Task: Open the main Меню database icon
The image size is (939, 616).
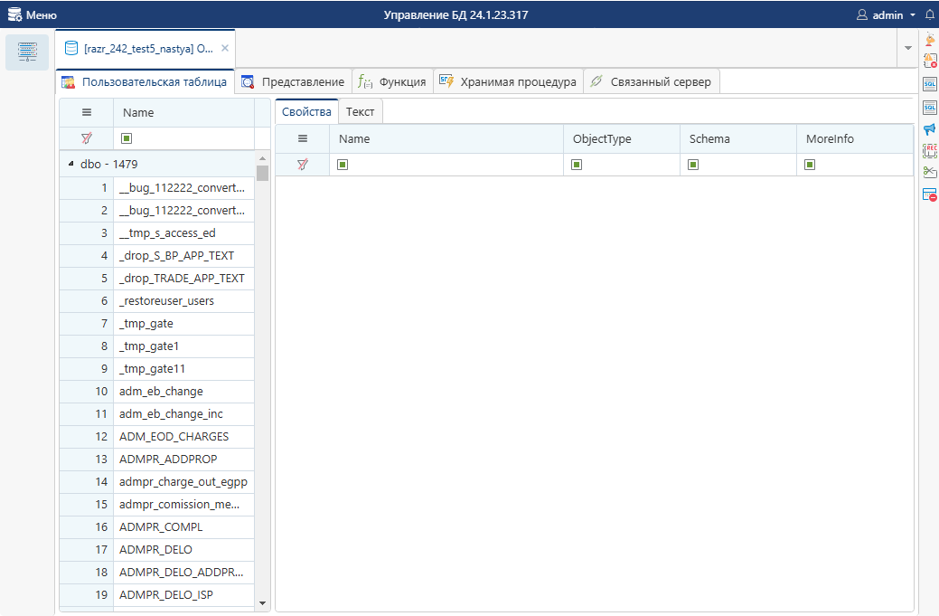Action: click(14, 14)
